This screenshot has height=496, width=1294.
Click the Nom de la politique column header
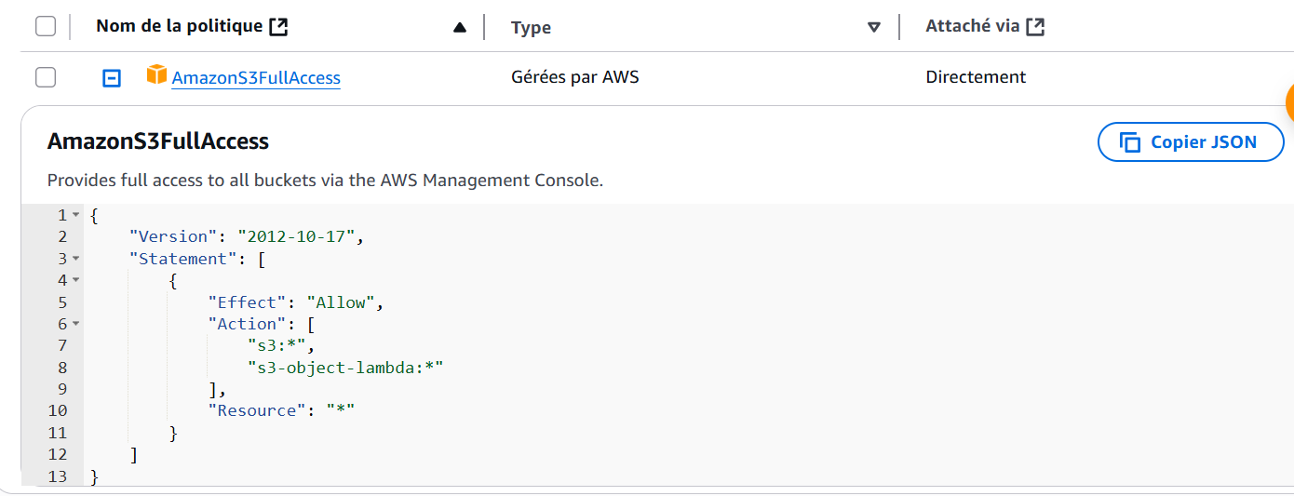[x=180, y=26]
